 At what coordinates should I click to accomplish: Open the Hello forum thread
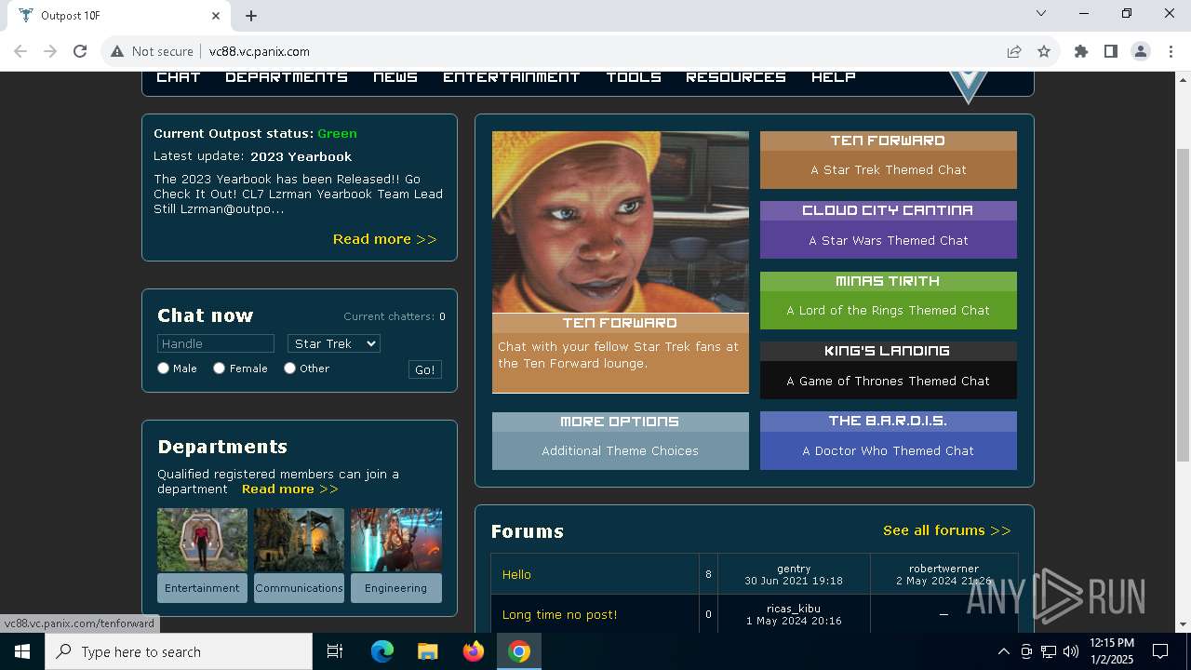[x=516, y=575]
